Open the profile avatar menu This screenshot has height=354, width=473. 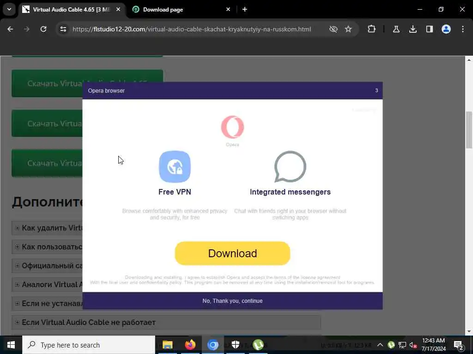(x=446, y=29)
